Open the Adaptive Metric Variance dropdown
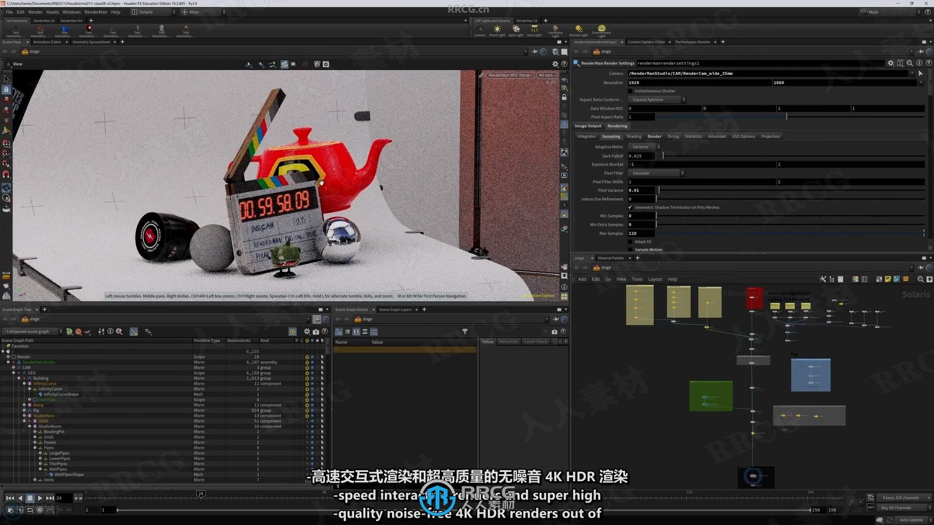 pyautogui.click(x=644, y=147)
